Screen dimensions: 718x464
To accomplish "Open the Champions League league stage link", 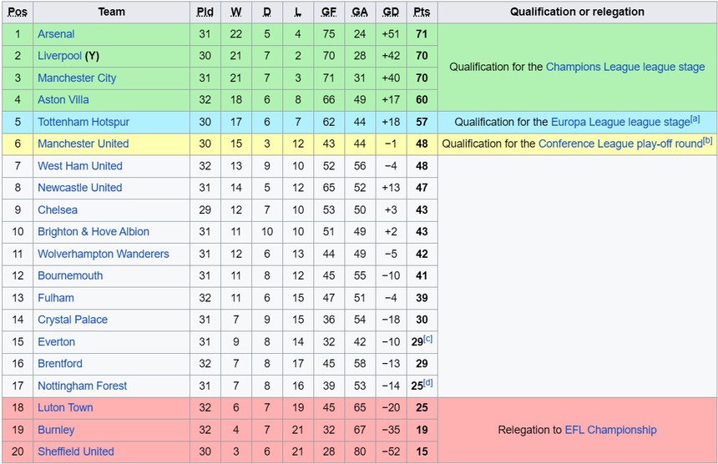I will 625,67.
